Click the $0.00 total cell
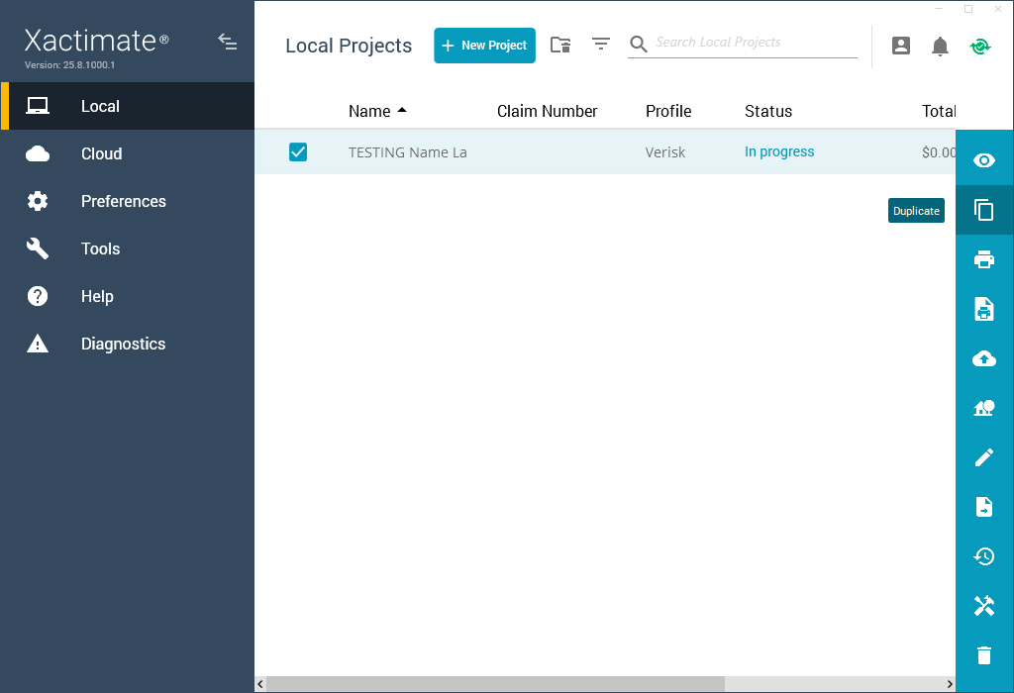1014x693 pixels. (x=939, y=152)
